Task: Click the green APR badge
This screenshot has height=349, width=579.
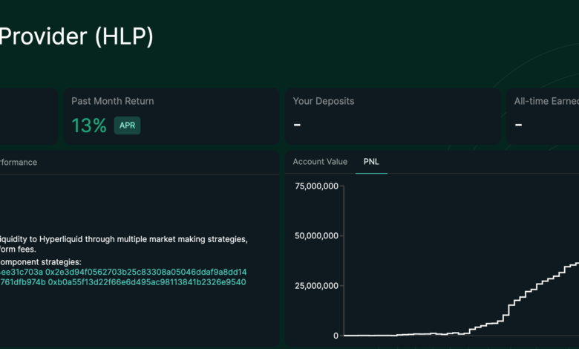Action: click(127, 125)
